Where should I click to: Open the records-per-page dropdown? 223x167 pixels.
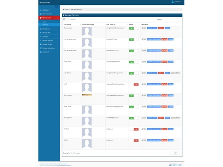pos(66,19)
